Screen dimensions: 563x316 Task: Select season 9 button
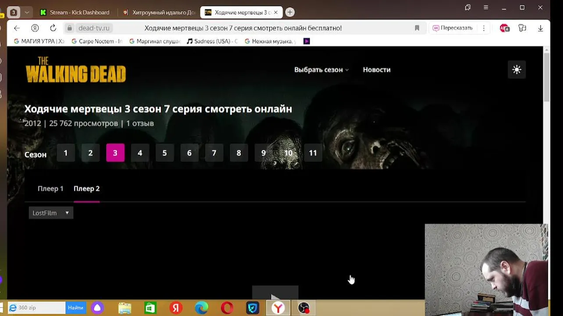[264, 153]
